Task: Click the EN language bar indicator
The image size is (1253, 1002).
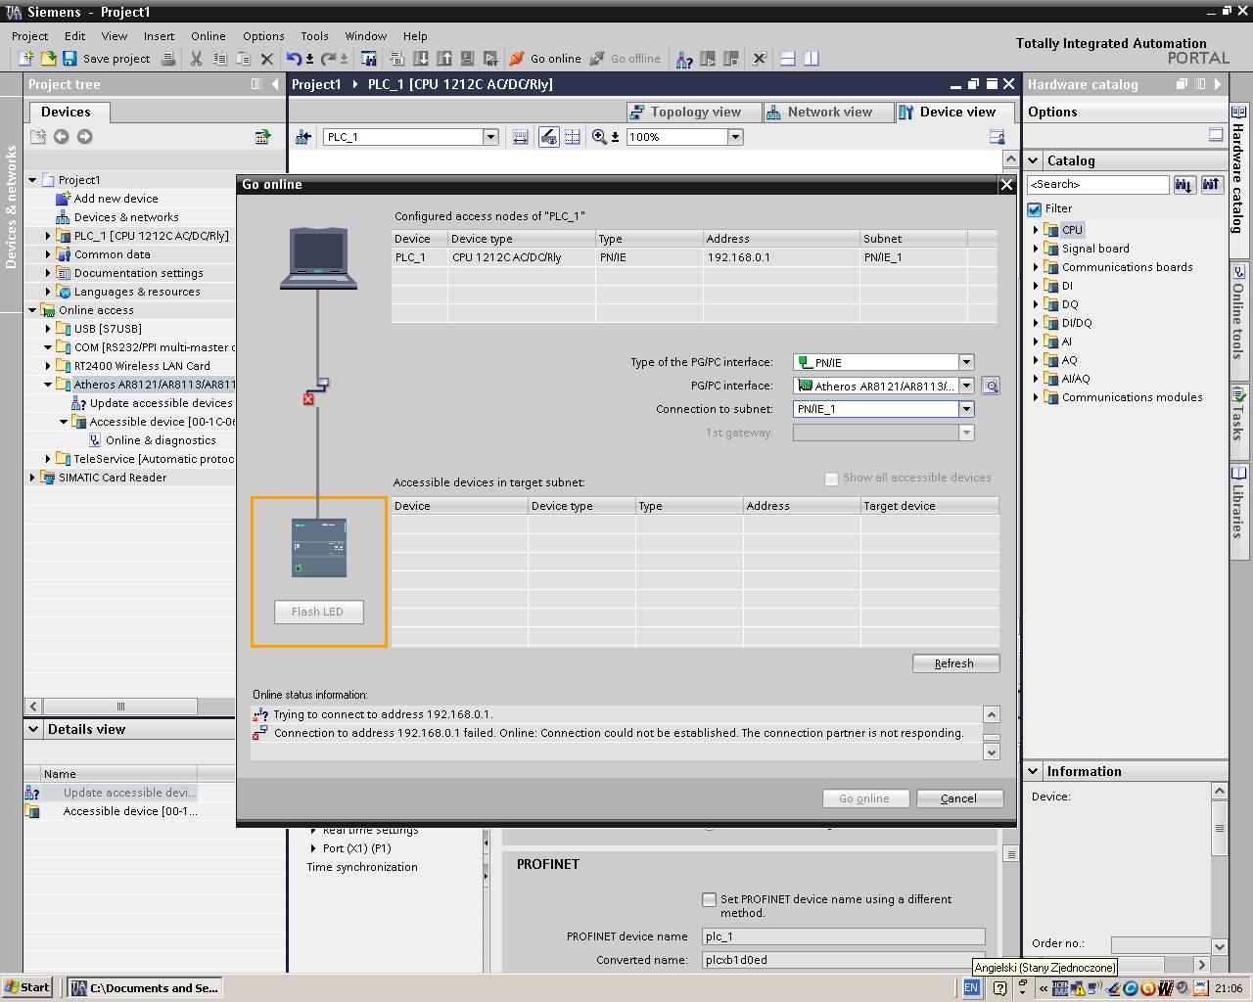Action: pyautogui.click(x=971, y=987)
